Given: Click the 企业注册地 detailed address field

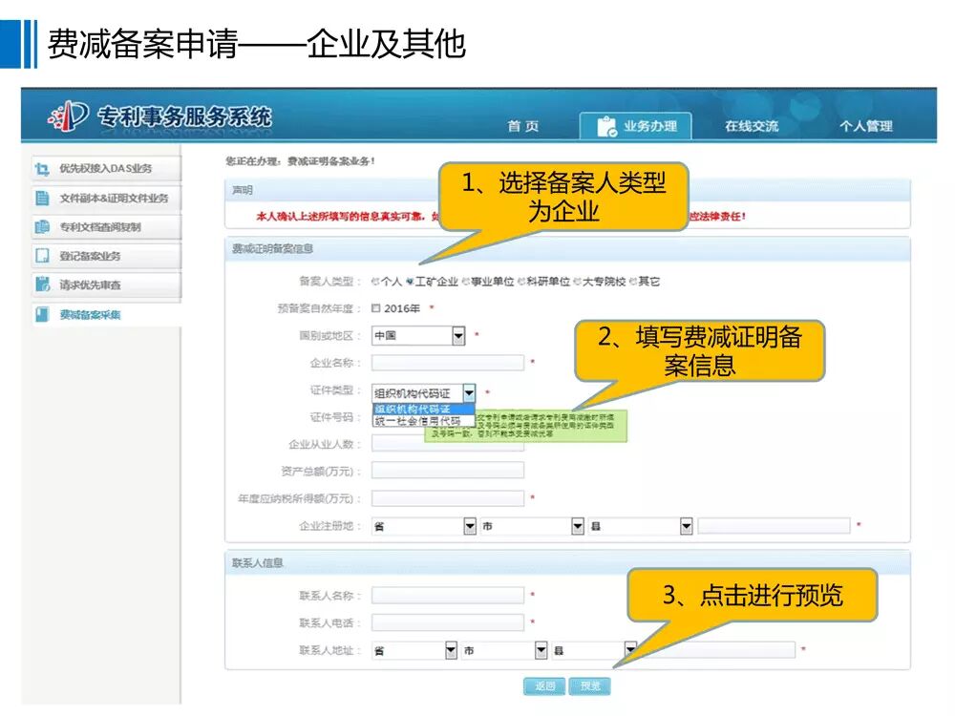Looking at the screenshot, I should pyautogui.click(x=774, y=526).
